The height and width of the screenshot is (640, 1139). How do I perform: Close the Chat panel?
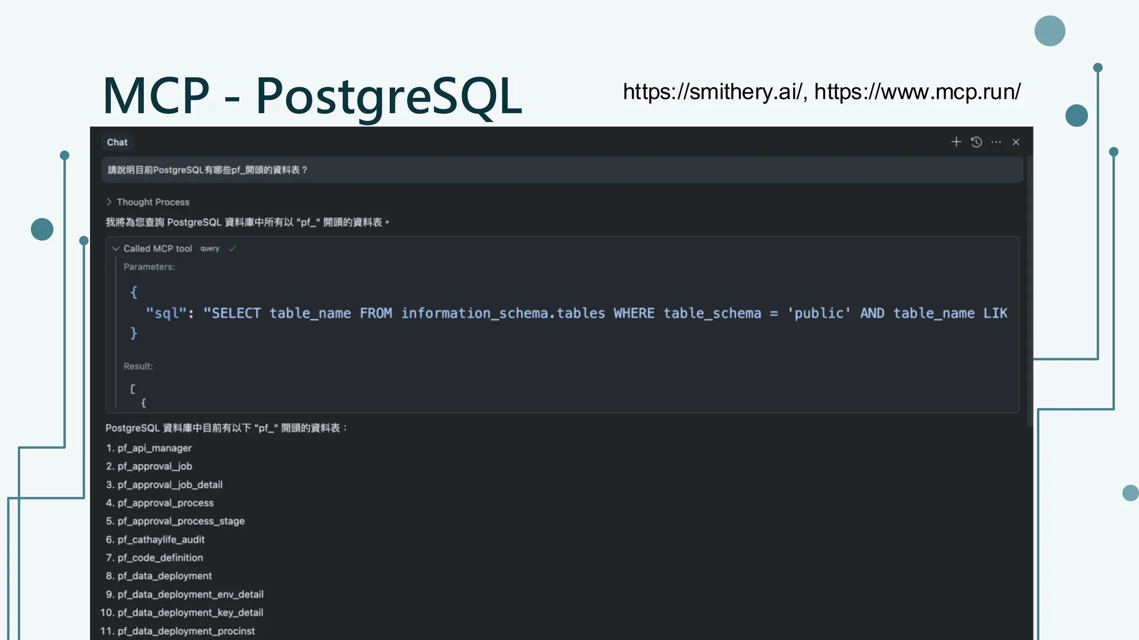pos(1016,142)
